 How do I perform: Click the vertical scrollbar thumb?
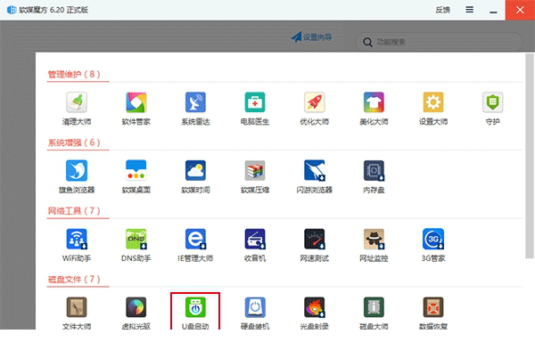(x=529, y=156)
